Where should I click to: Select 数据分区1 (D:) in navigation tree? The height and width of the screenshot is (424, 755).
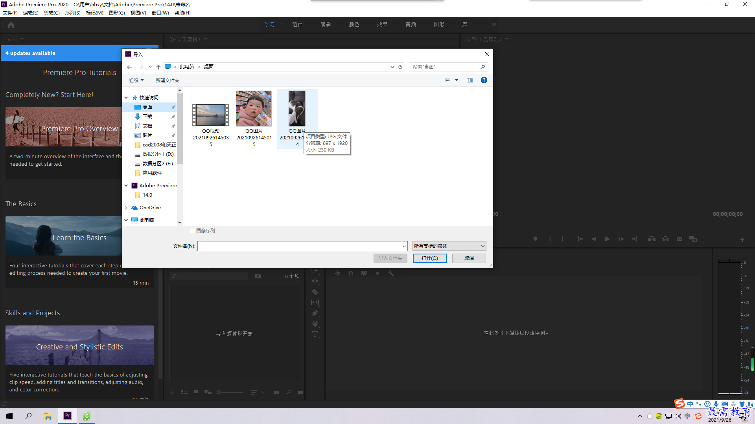158,154
